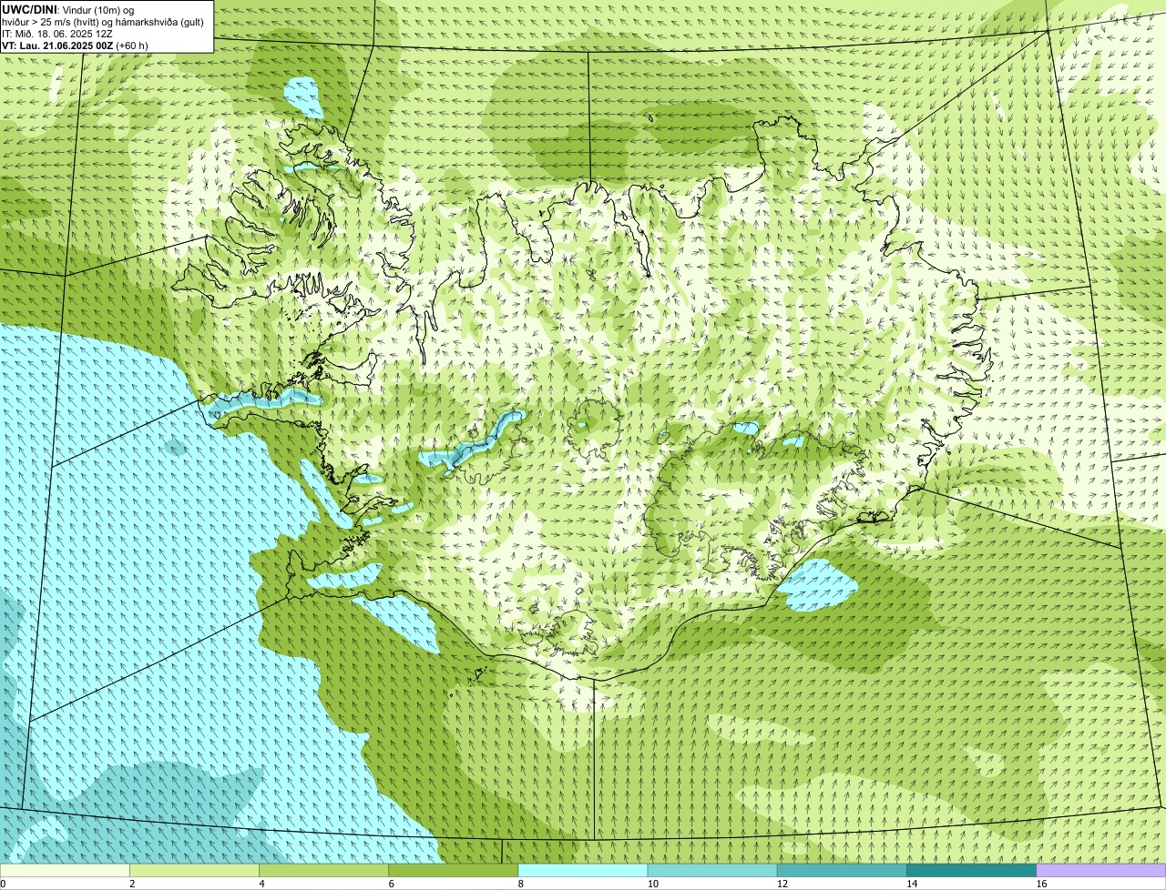The width and height of the screenshot is (1166, 890).
Task: Click the 12–14 m/s legend color segment
Action: [x=842, y=871]
